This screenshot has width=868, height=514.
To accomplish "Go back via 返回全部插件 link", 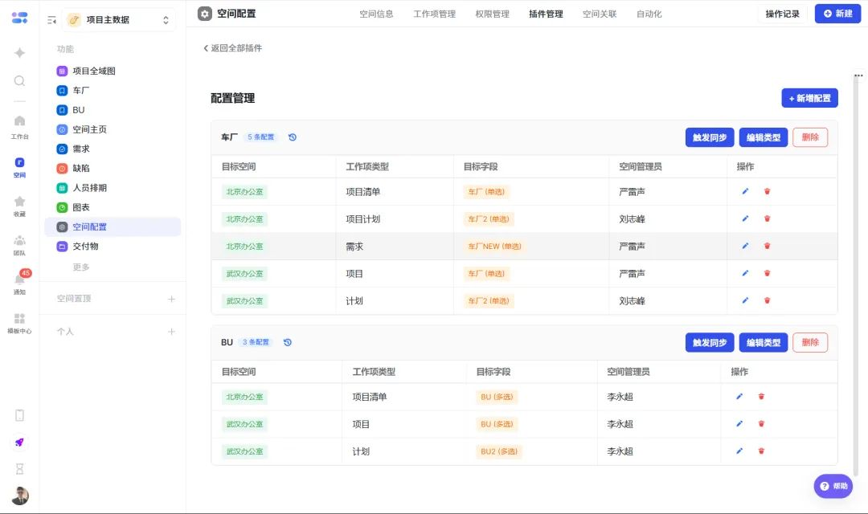I will tap(232, 48).
